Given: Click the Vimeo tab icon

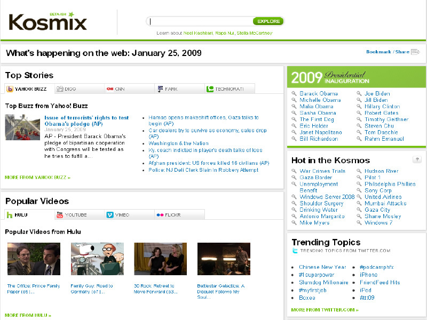Looking at the screenshot, I should (x=110, y=215).
